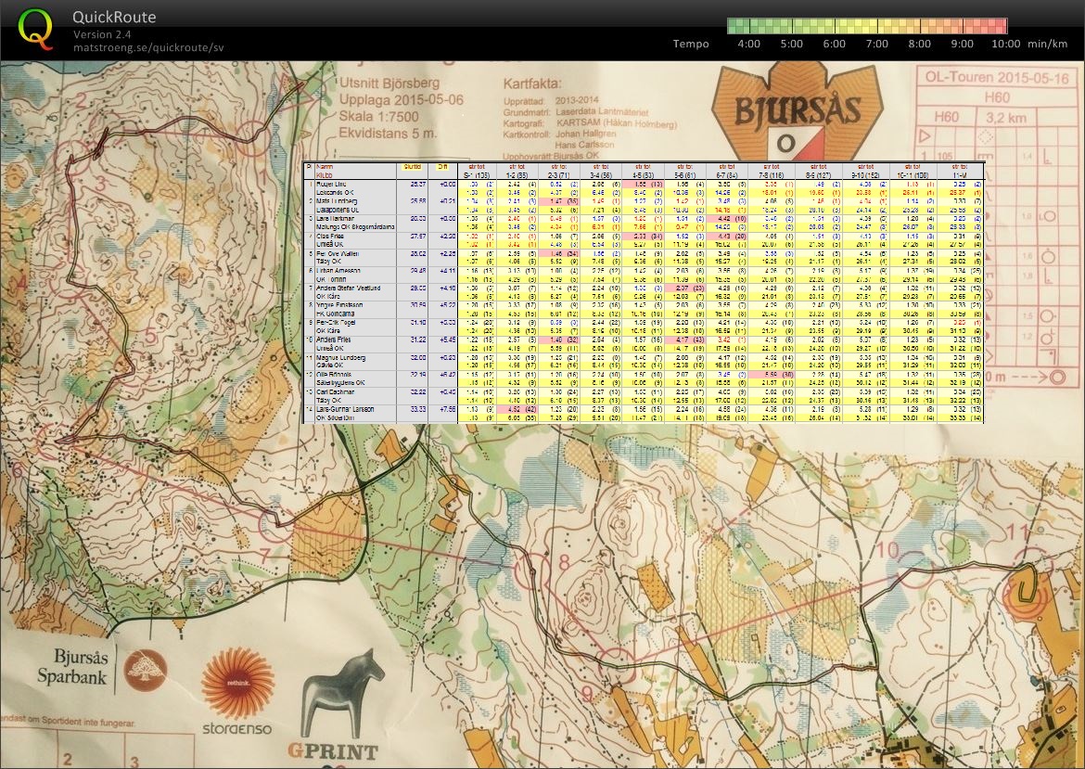The width and height of the screenshot is (1085, 769).
Task: Click the OL-Touren 2015-05-16 control card header
Action: click(x=997, y=78)
